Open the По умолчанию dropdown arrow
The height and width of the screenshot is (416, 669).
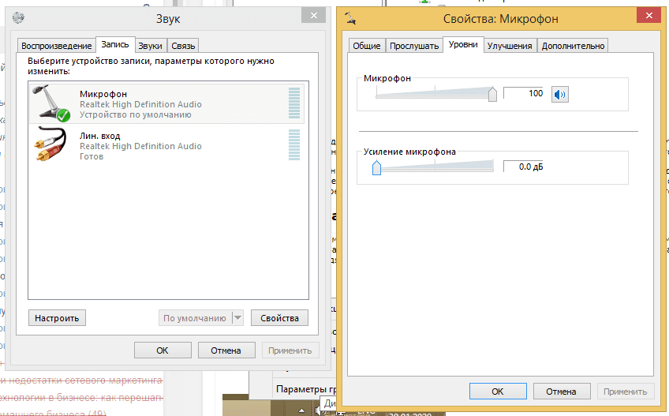[x=237, y=318]
